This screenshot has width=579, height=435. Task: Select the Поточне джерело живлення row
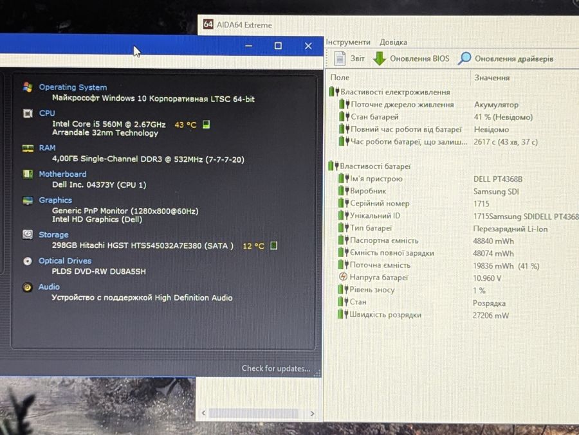458,105
